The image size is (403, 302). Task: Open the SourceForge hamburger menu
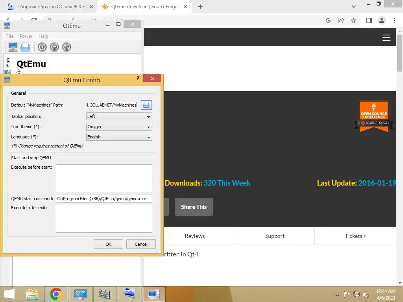[x=386, y=38]
